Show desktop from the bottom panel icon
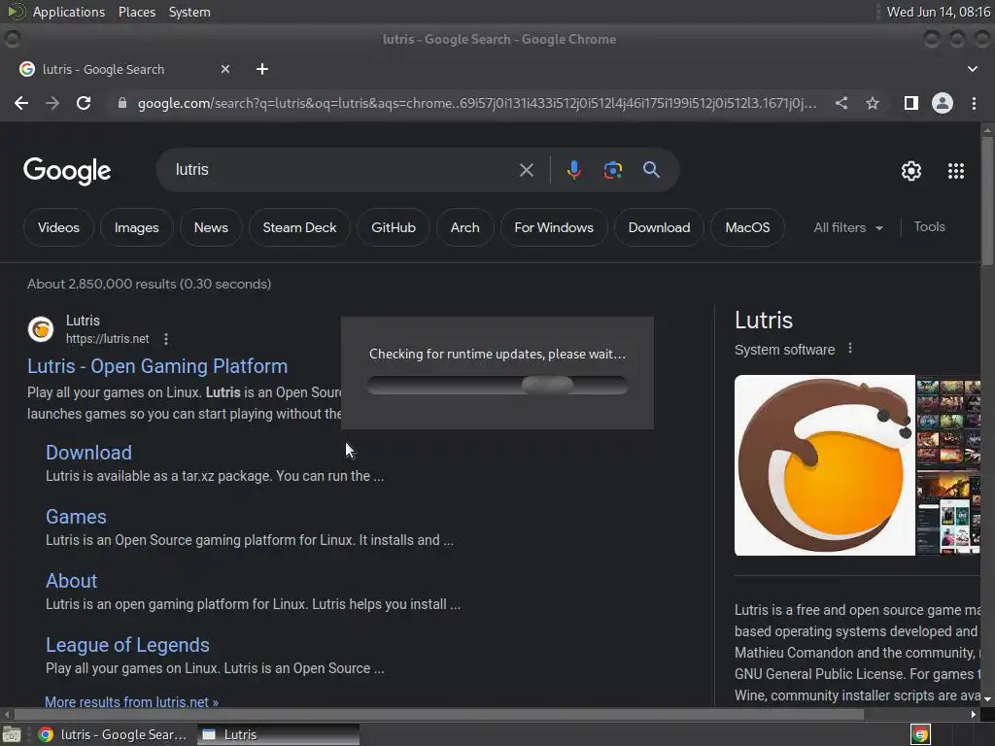The height and width of the screenshot is (746, 995). (12, 734)
